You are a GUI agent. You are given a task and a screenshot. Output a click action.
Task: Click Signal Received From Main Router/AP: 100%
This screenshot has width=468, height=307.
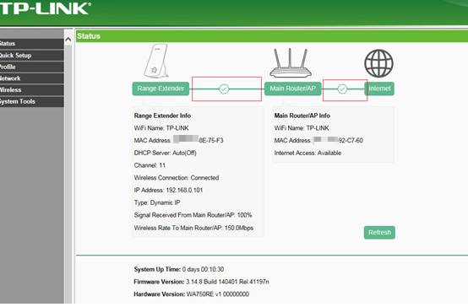tap(193, 215)
